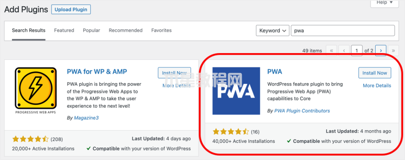Go to the next results page arrow
Screen dimensions: 405x160
[x=381, y=51]
